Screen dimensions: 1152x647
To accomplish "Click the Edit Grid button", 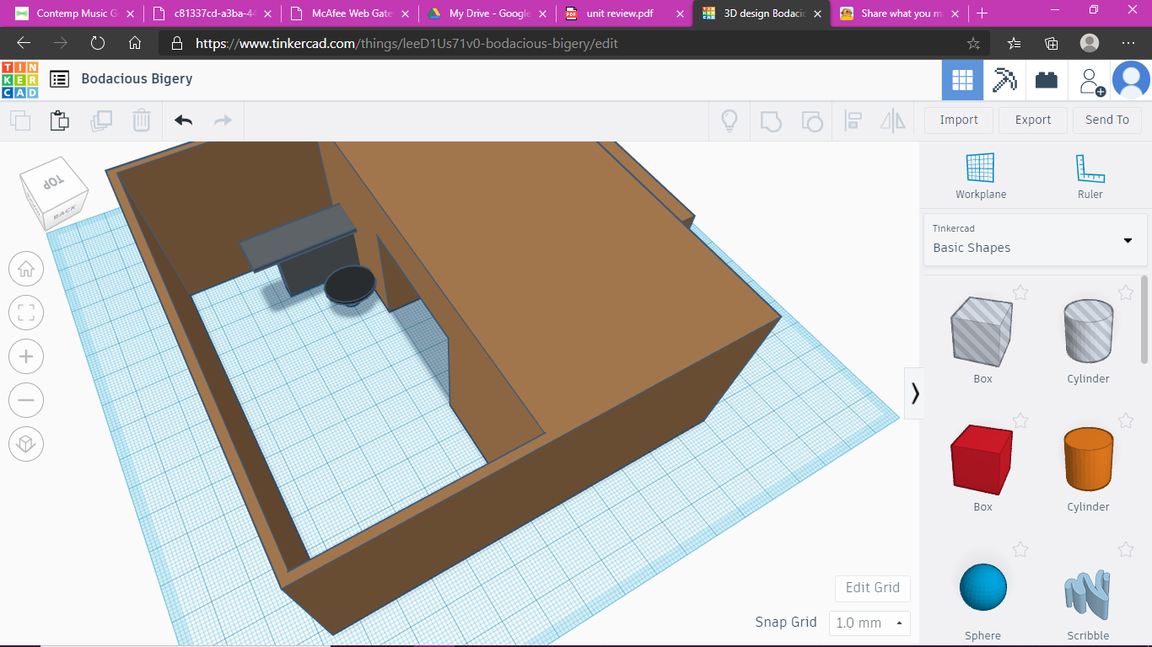I will coord(873,588).
